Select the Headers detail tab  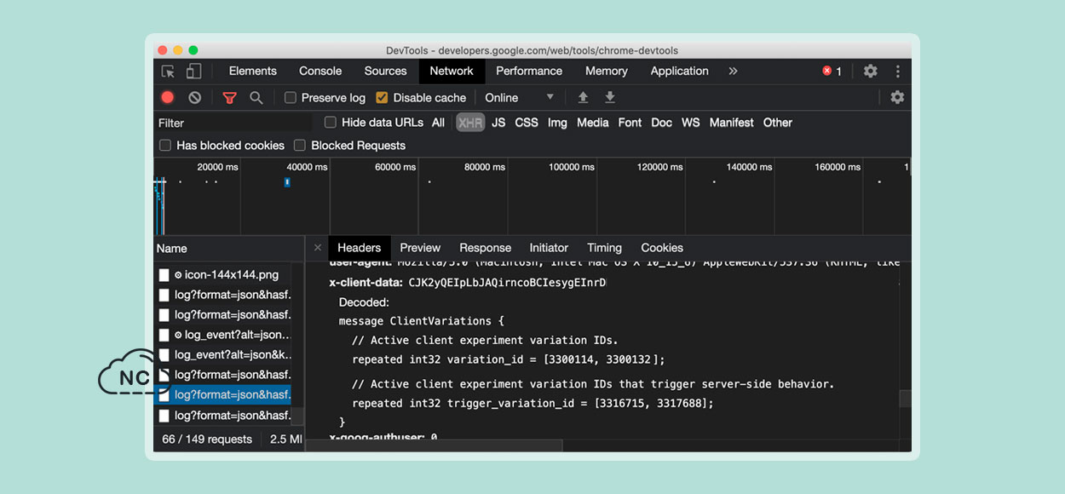click(x=360, y=248)
